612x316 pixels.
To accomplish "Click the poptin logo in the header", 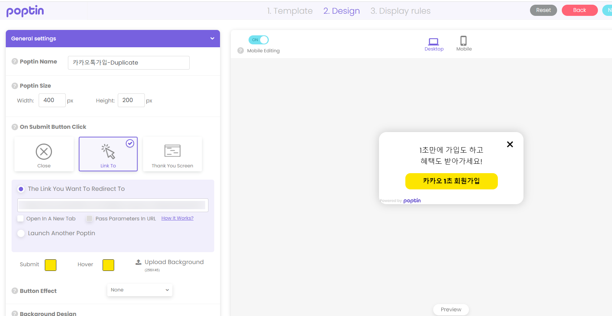I will 25,11.
